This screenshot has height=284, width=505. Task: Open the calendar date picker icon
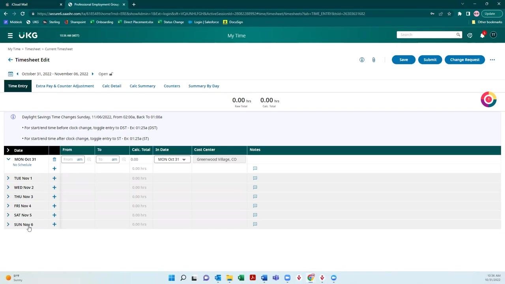[x=11, y=74]
